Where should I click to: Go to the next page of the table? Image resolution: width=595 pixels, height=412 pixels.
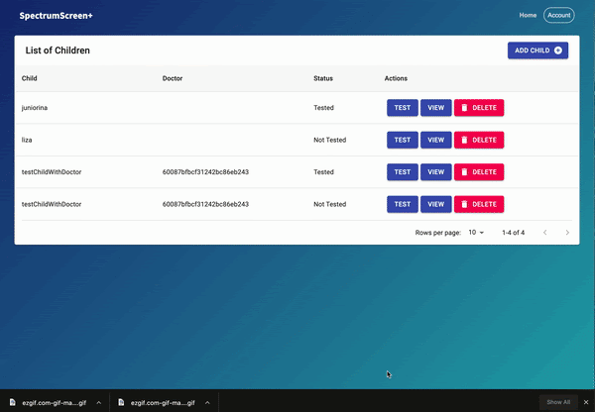[567, 233]
